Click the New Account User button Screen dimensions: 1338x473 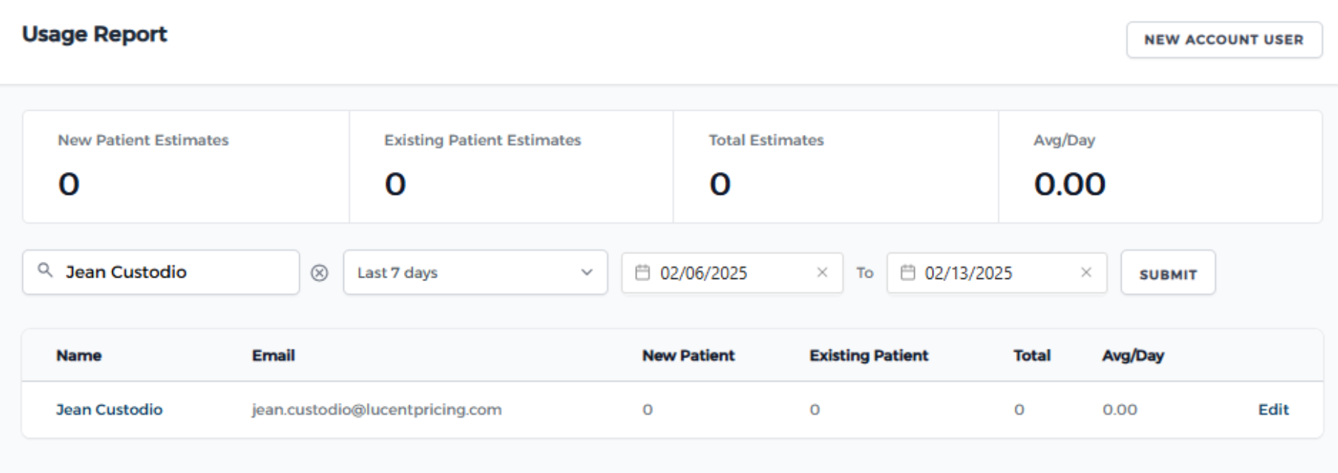[x=1224, y=40]
